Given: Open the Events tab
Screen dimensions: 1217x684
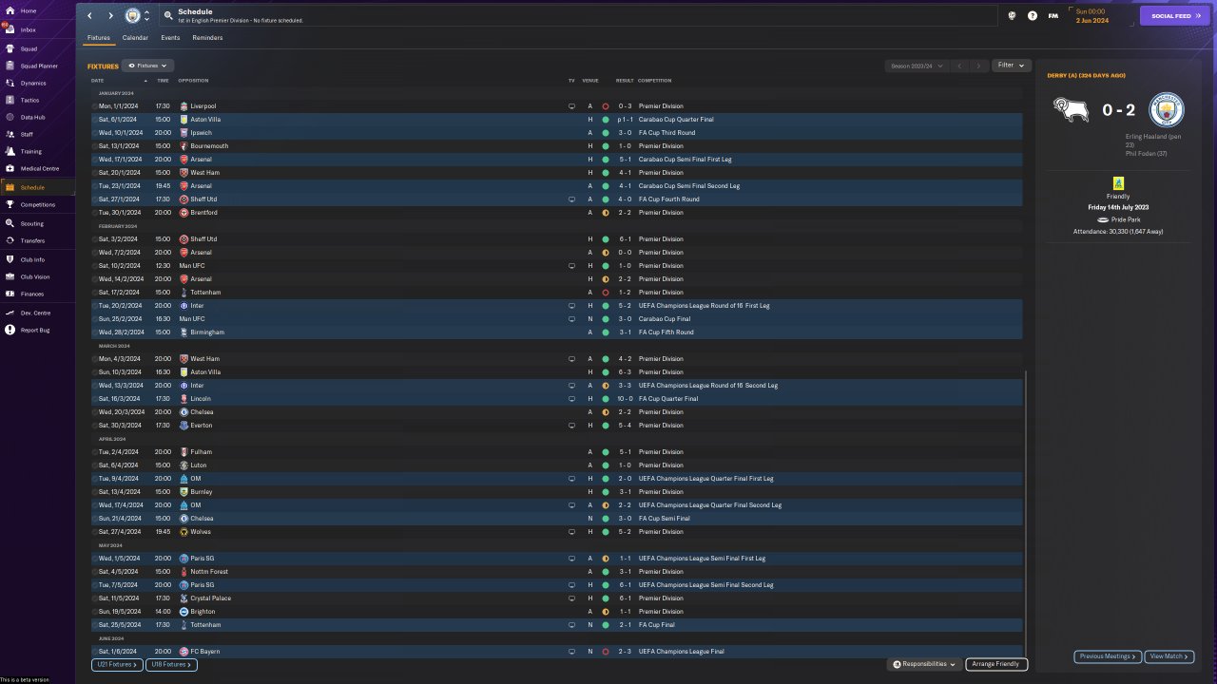Looking at the screenshot, I should (x=170, y=38).
